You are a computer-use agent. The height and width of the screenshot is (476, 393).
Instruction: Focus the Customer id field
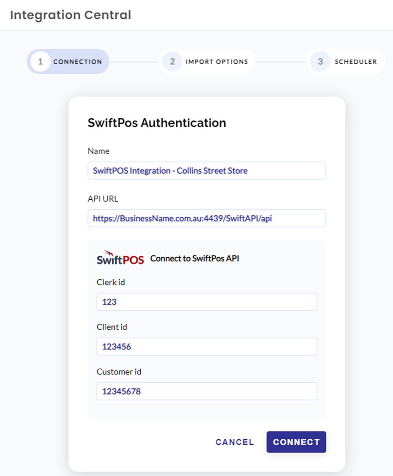click(207, 391)
